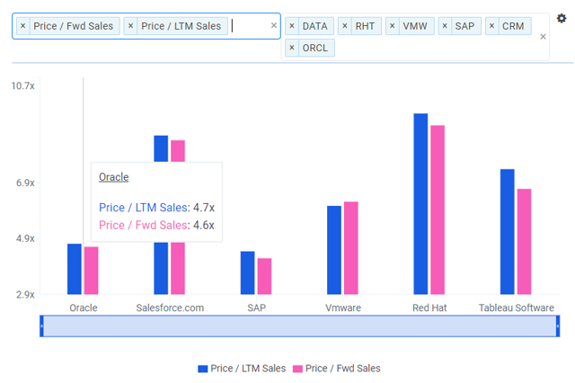
Task: Click Tableau Software's pink Fwd Sales bar
Action: pos(524,241)
